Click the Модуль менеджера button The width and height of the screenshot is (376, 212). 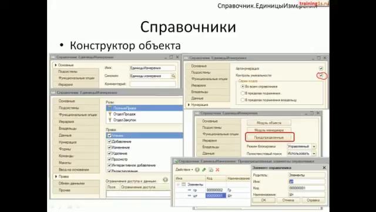coord(269,130)
